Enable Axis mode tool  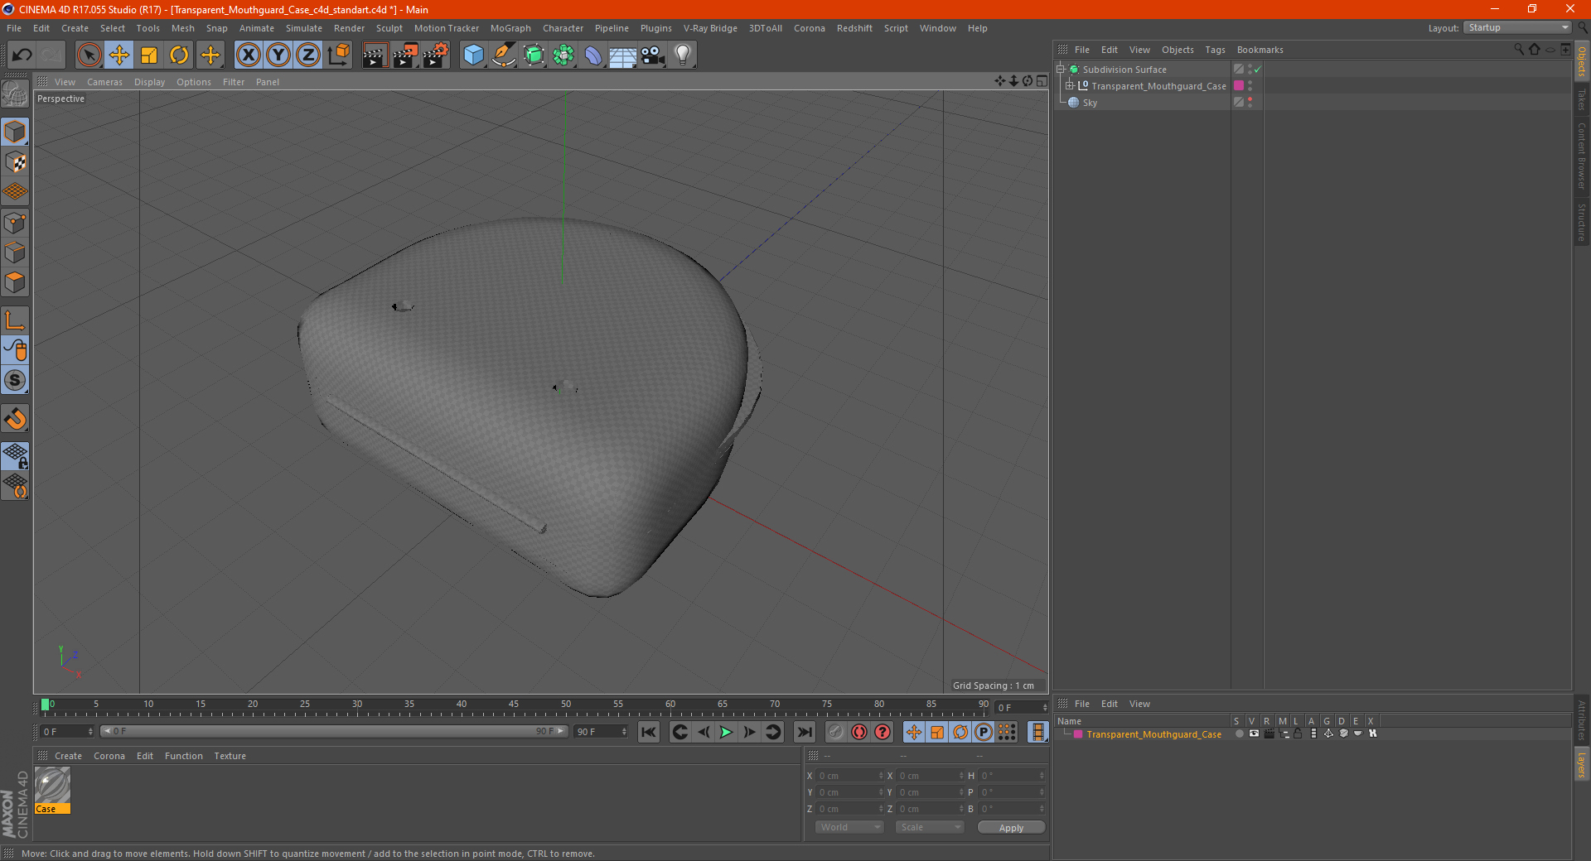(x=15, y=320)
